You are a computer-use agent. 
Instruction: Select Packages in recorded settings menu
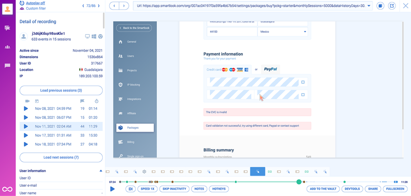pyautogui.click(x=135, y=128)
